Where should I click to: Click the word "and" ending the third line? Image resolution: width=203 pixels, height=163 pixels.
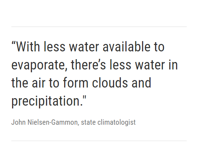click(x=141, y=83)
